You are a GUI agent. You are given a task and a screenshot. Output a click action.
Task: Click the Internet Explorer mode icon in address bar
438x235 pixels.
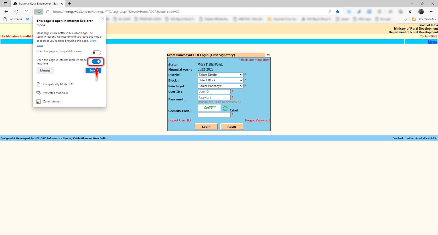pyautogui.click(x=39, y=12)
